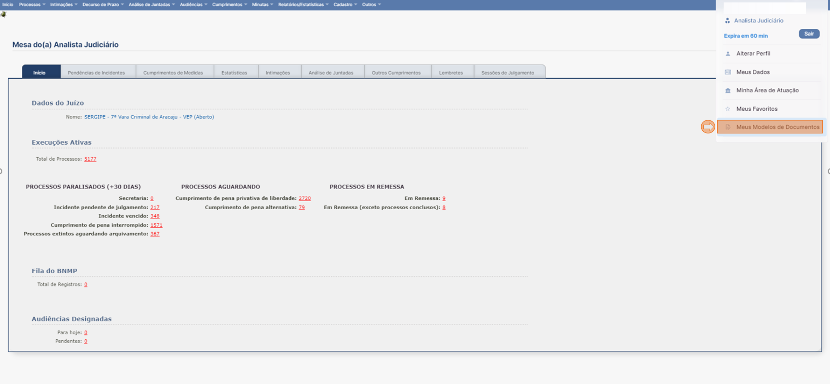Expand the Cadastro dropdown menu
The width and height of the screenshot is (830, 384).
(345, 5)
